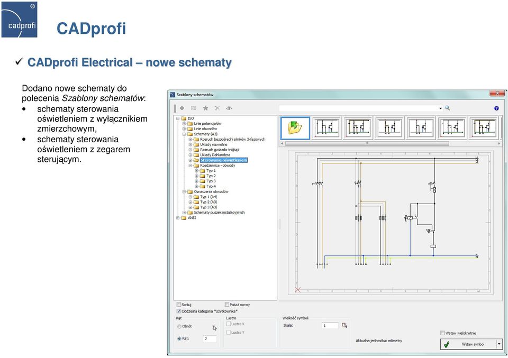Select the last schematic thumbnail in the strip
508x358 pixels.
484,128
